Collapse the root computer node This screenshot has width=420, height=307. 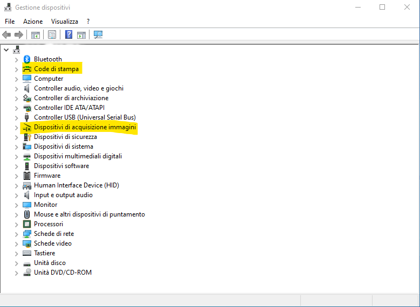[x=6, y=50]
